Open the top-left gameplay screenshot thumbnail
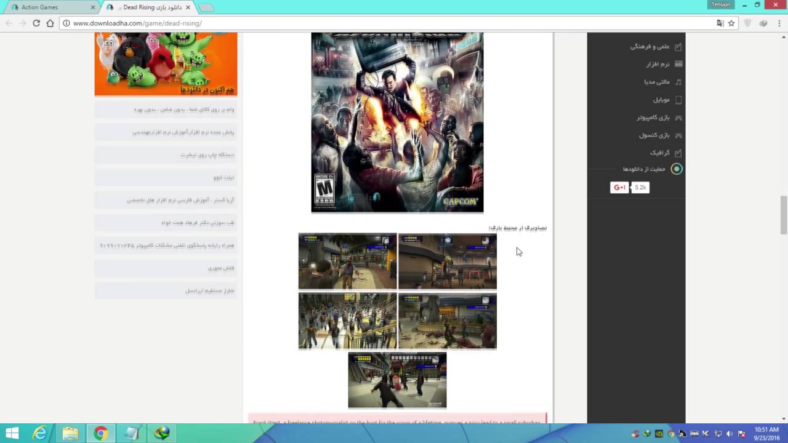 click(x=348, y=261)
